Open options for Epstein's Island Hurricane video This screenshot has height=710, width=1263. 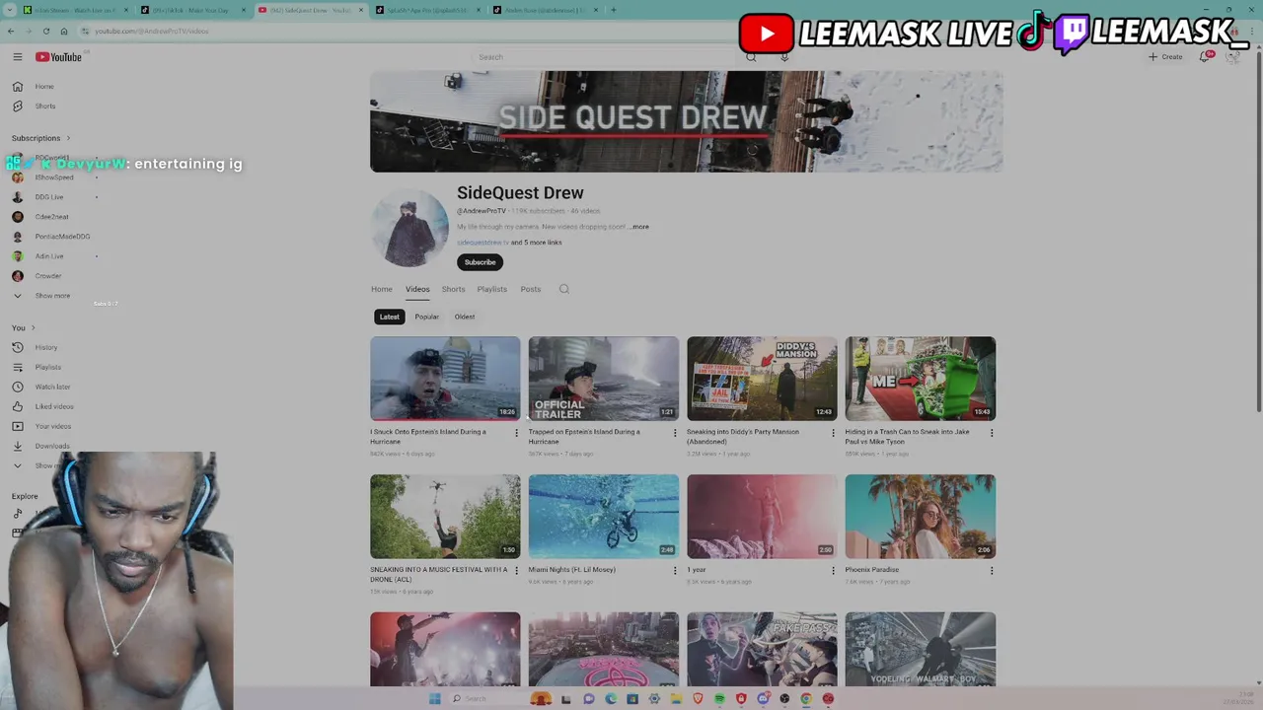coord(516,432)
